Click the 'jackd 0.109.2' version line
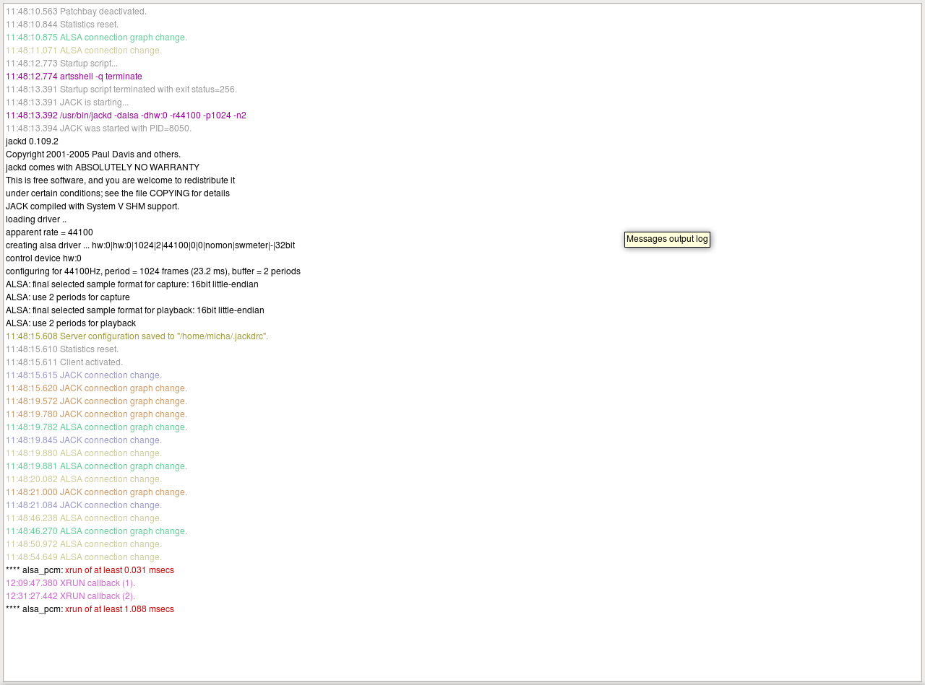 tap(32, 141)
